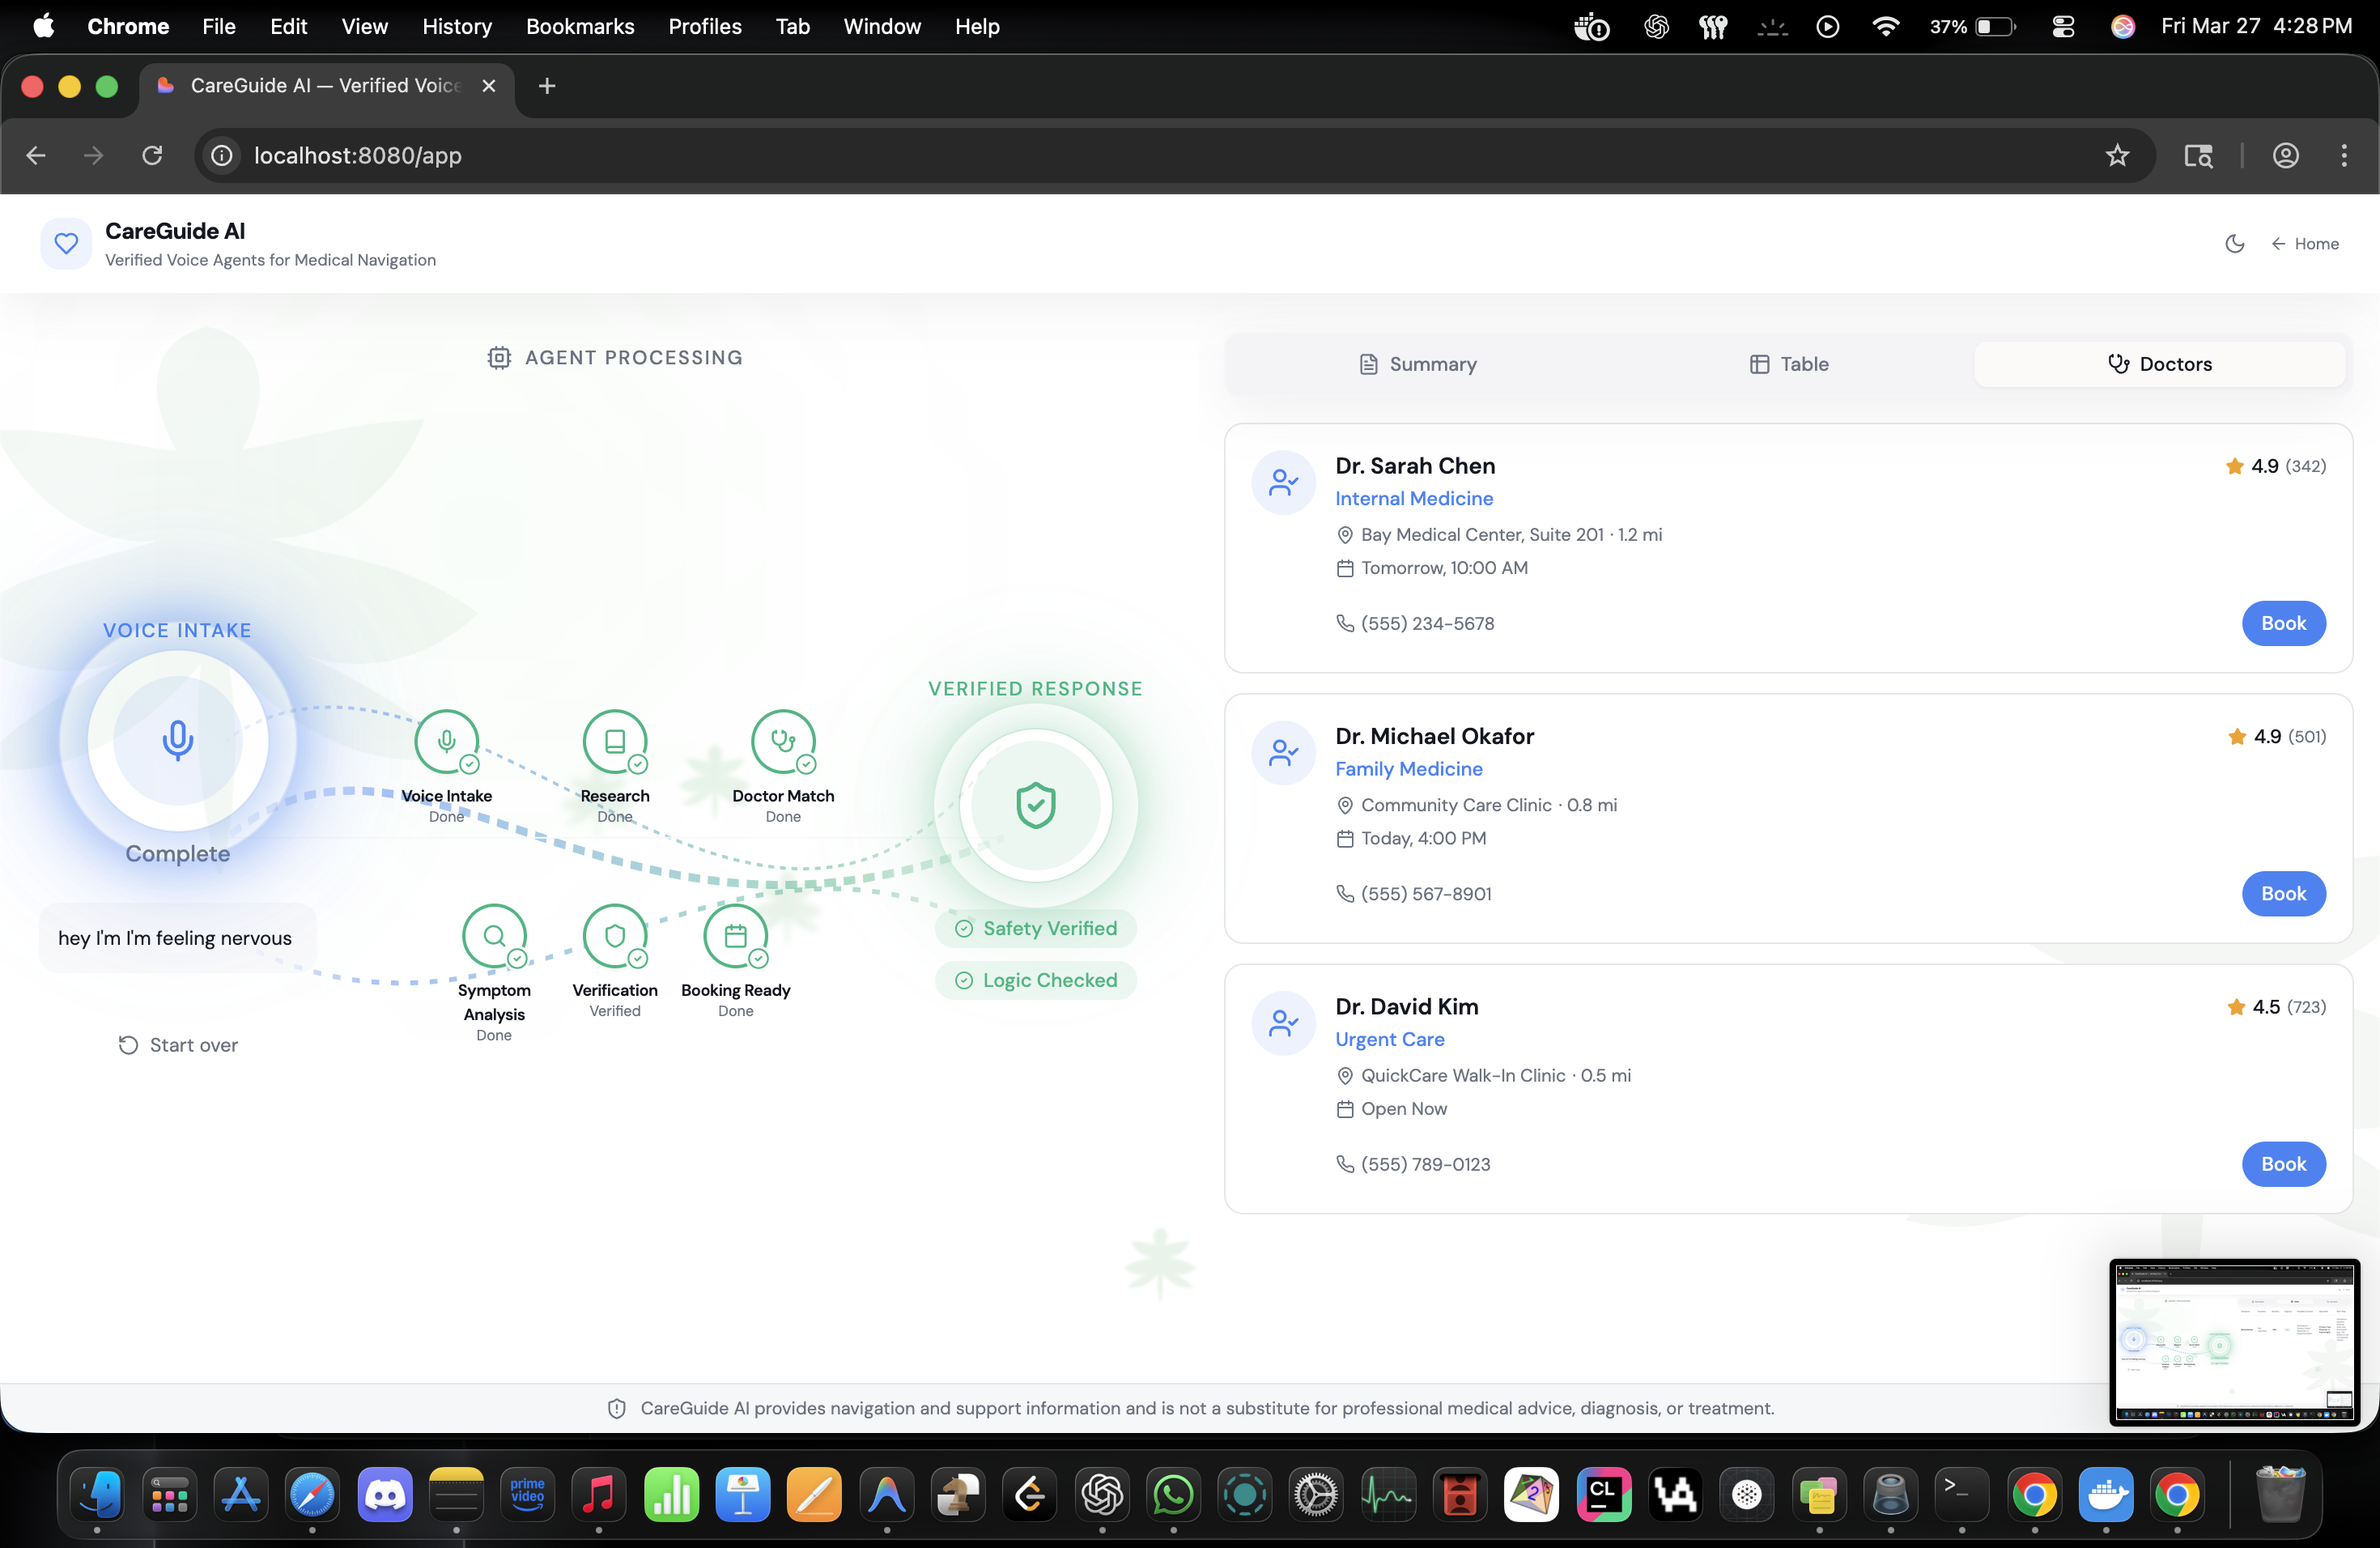Click the Start over link
2380x1548 pixels.
tap(178, 1044)
